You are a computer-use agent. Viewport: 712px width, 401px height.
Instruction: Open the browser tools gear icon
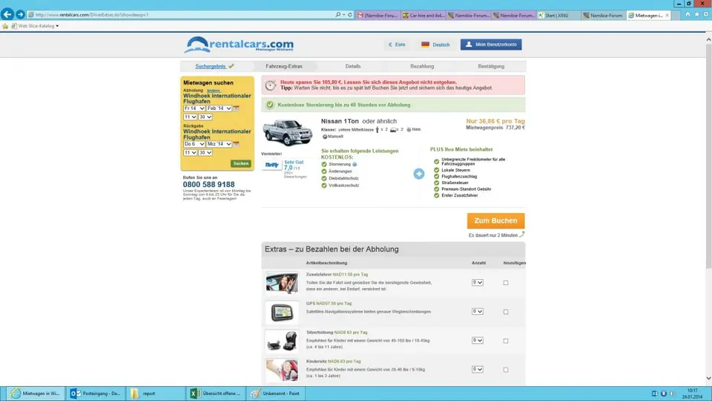(706, 15)
